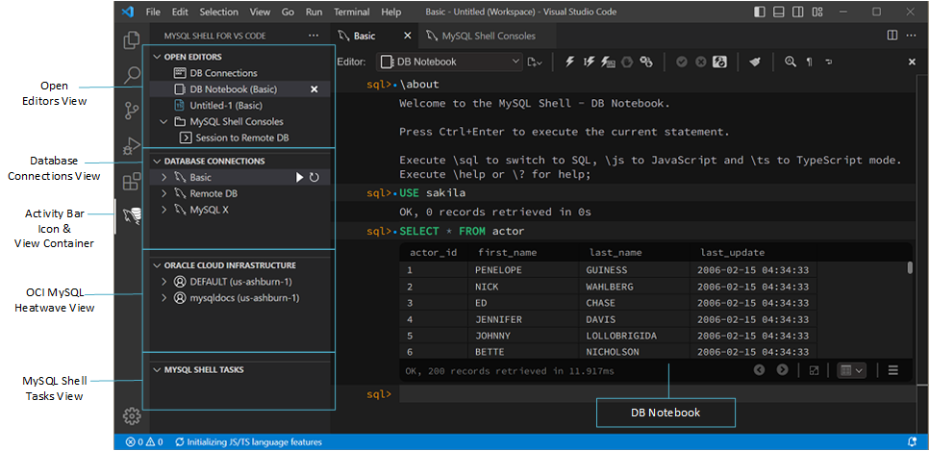Click the Source Control activity bar icon
The width and height of the screenshot is (930, 451).
tap(132, 110)
